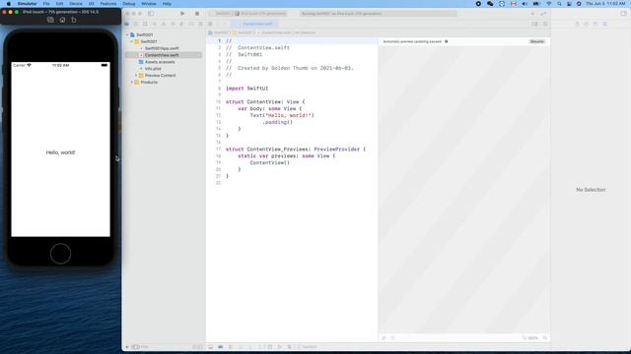
Task: Open the Help menu
Action: coord(167,4)
